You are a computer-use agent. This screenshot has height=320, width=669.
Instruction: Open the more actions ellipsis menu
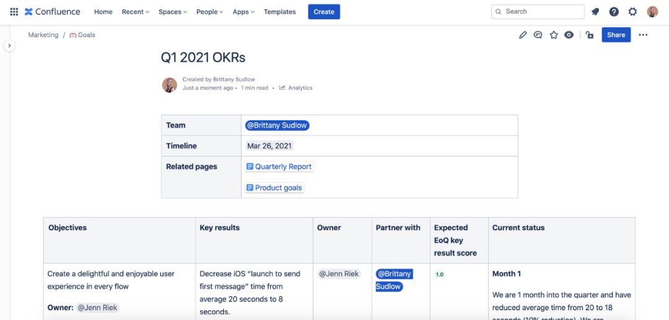click(643, 35)
